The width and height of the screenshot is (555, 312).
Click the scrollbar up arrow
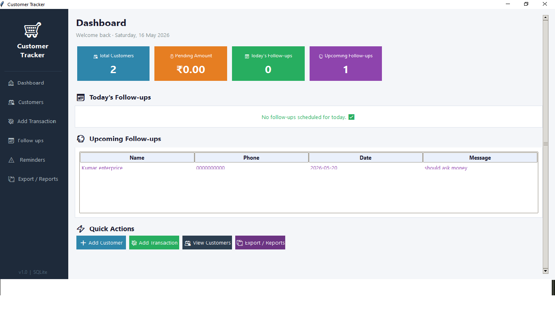click(x=546, y=17)
